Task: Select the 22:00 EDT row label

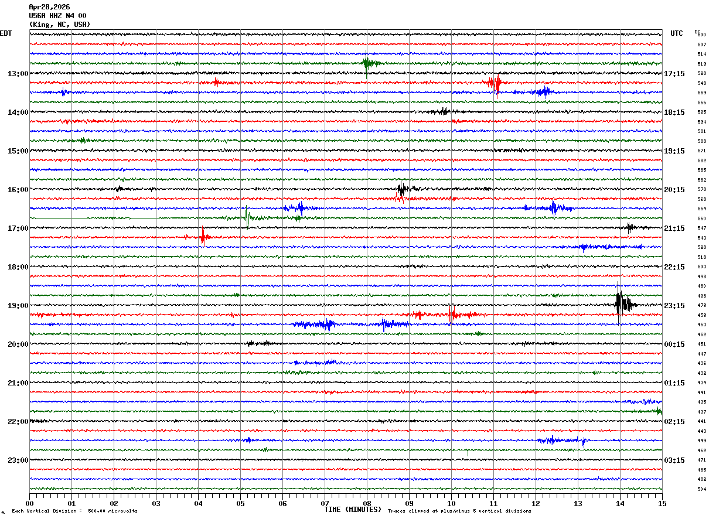Action: pyautogui.click(x=18, y=422)
